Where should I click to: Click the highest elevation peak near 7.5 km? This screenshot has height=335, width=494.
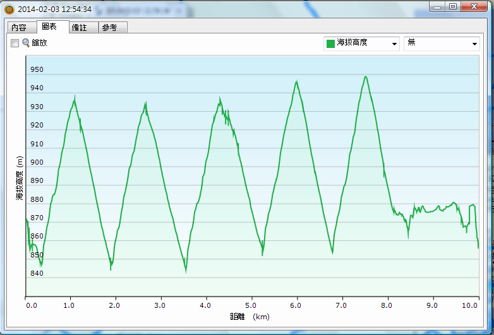365,77
